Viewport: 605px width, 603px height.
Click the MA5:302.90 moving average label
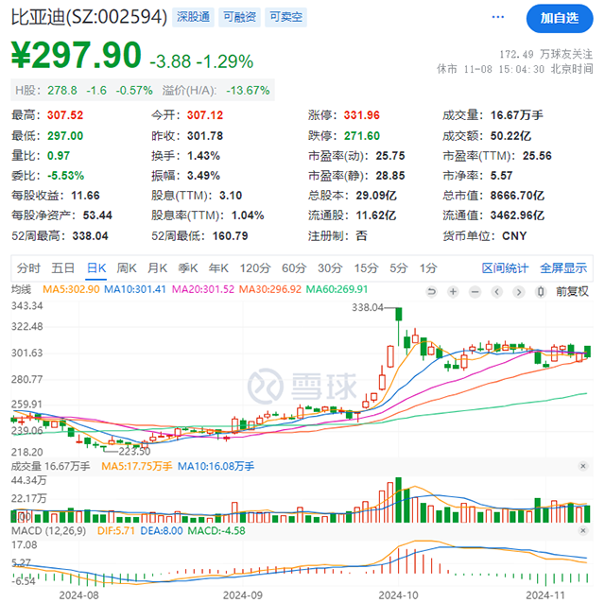point(71,289)
